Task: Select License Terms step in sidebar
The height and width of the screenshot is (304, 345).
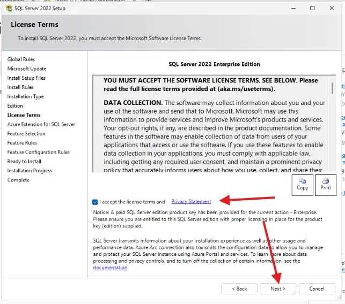Action: (24, 115)
